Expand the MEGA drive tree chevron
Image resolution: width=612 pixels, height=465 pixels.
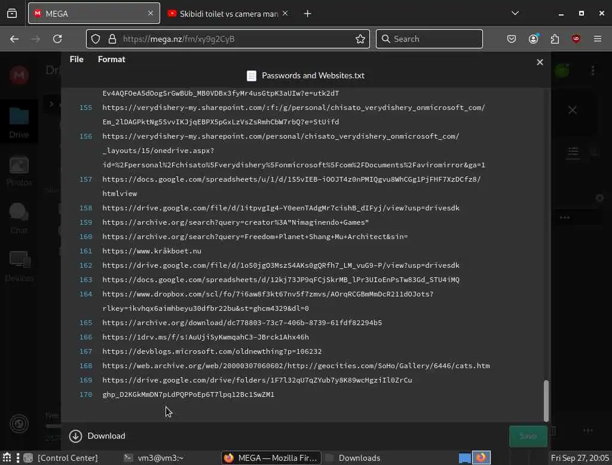coord(51,104)
